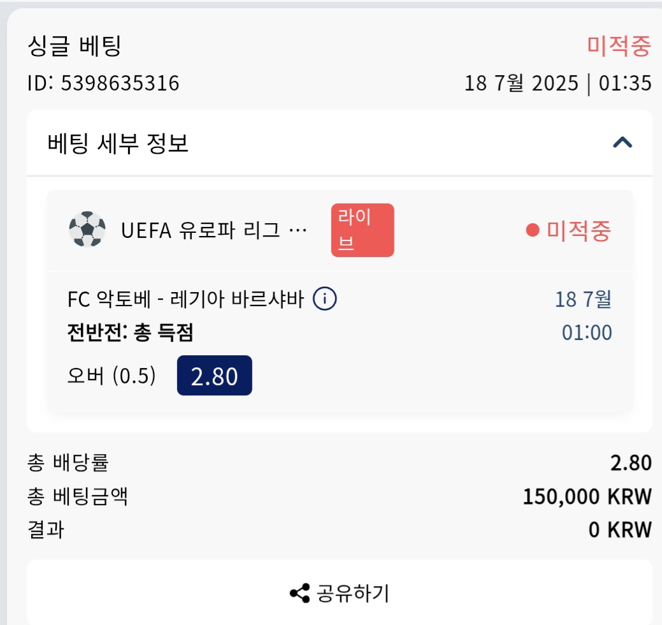This screenshot has width=662, height=625.
Task: Click the 공유하기 share button
Action: (340, 592)
